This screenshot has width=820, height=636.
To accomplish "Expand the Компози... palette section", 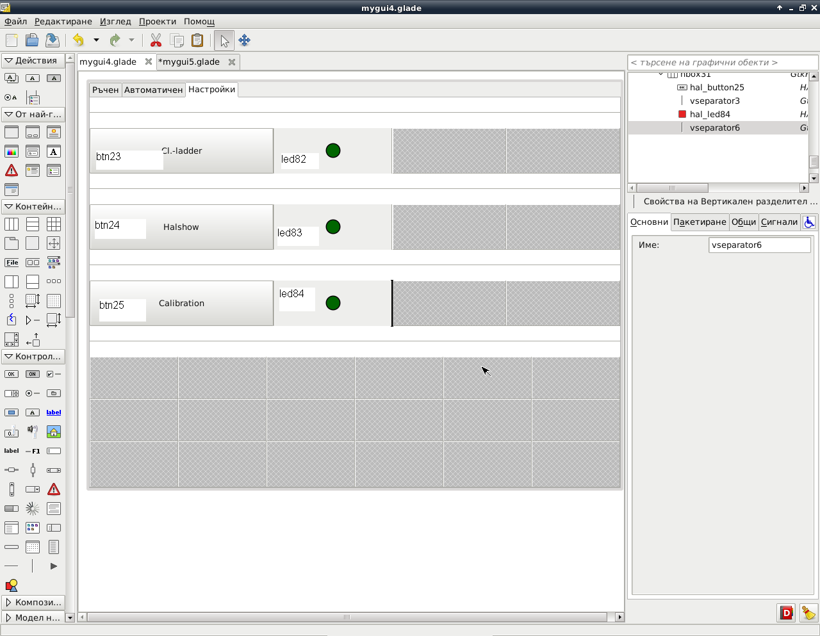I will point(33,603).
